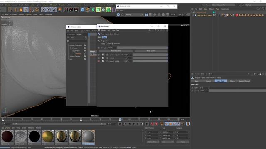The height and width of the screenshot is (149, 266).
Task: Open the Node Space dropdown
Action: pyautogui.click(x=224, y=5)
